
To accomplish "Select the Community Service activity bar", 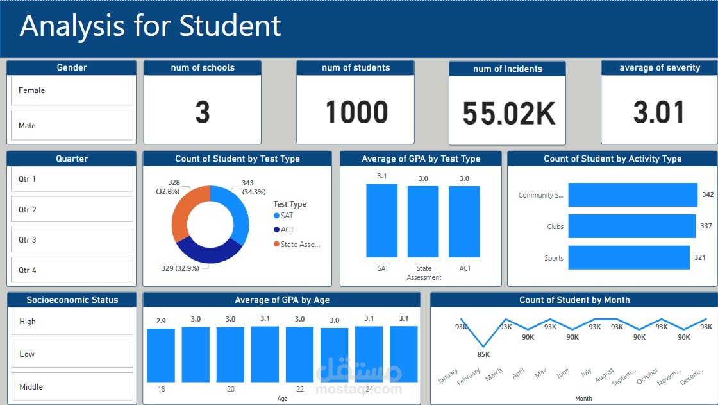I will [633, 195].
